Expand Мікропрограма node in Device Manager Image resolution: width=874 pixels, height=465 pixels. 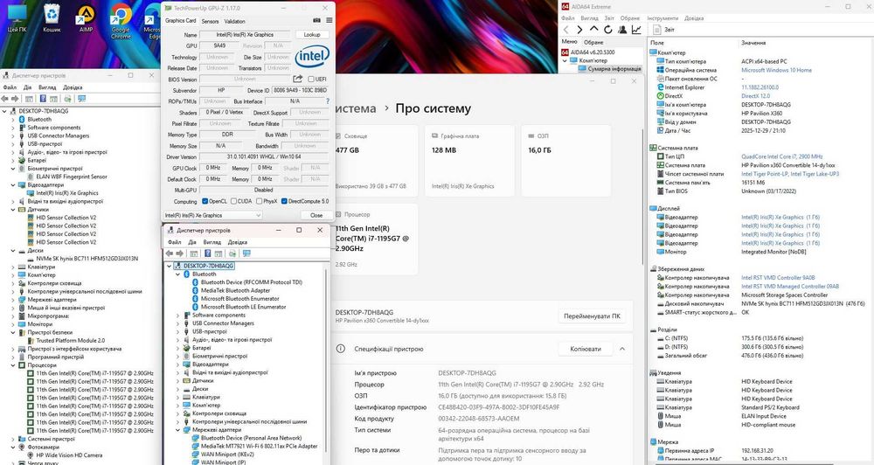(13, 316)
